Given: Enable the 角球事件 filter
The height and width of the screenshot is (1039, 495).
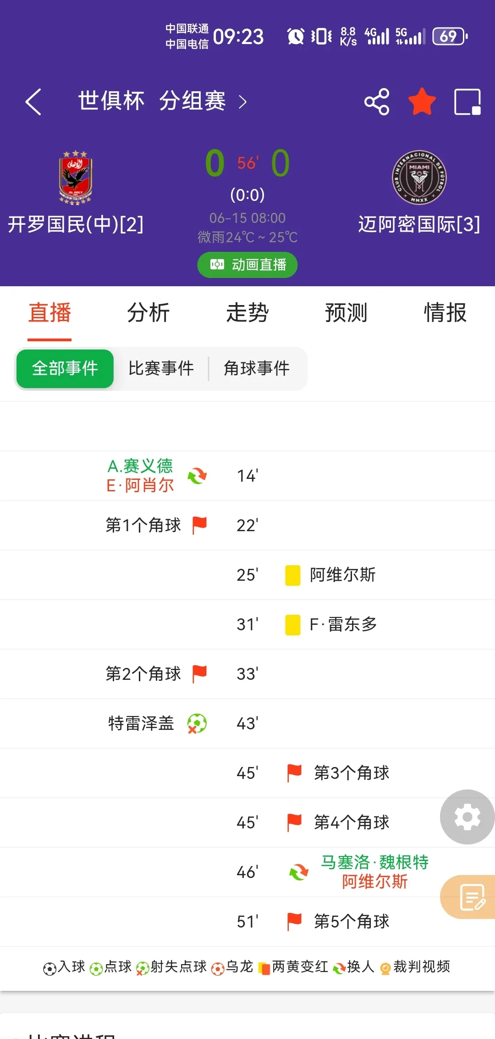Looking at the screenshot, I should click(x=257, y=368).
